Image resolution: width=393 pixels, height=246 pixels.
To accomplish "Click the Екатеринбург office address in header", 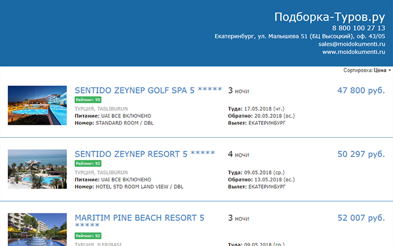I will click(300, 36).
